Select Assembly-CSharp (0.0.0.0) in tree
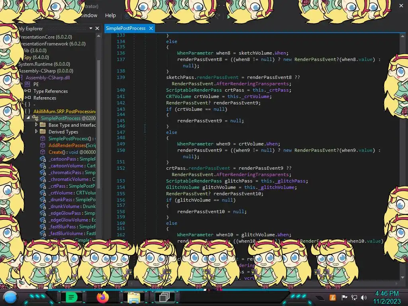 46,71
